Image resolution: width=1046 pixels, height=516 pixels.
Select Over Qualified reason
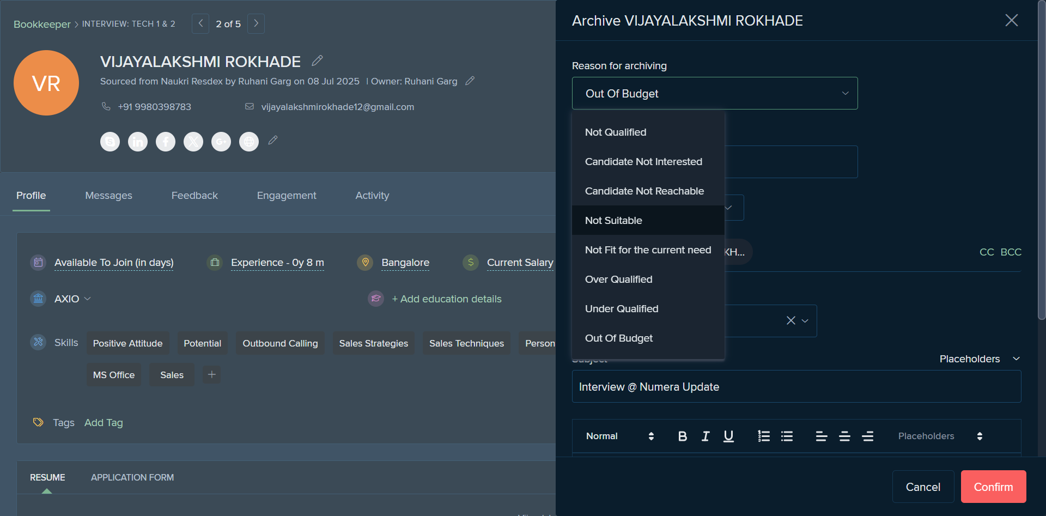648,279
